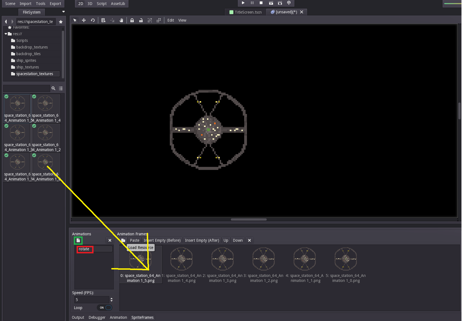The height and width of the screenshot is (321, 462).
Task: Pause the running scene
Action: click(x=252, y=3)
